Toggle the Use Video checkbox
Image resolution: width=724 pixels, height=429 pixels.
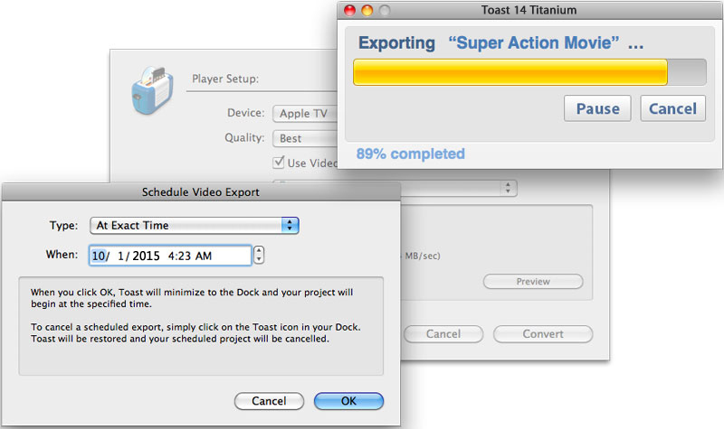(280, 163)
